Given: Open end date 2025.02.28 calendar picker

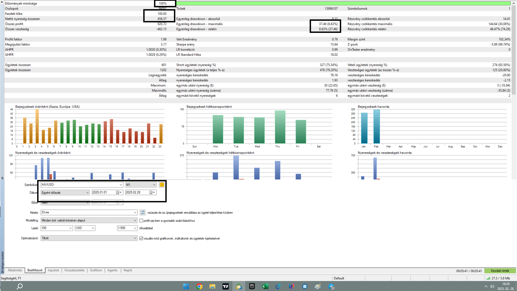Looking at the screenshot, I should [152, 192].
